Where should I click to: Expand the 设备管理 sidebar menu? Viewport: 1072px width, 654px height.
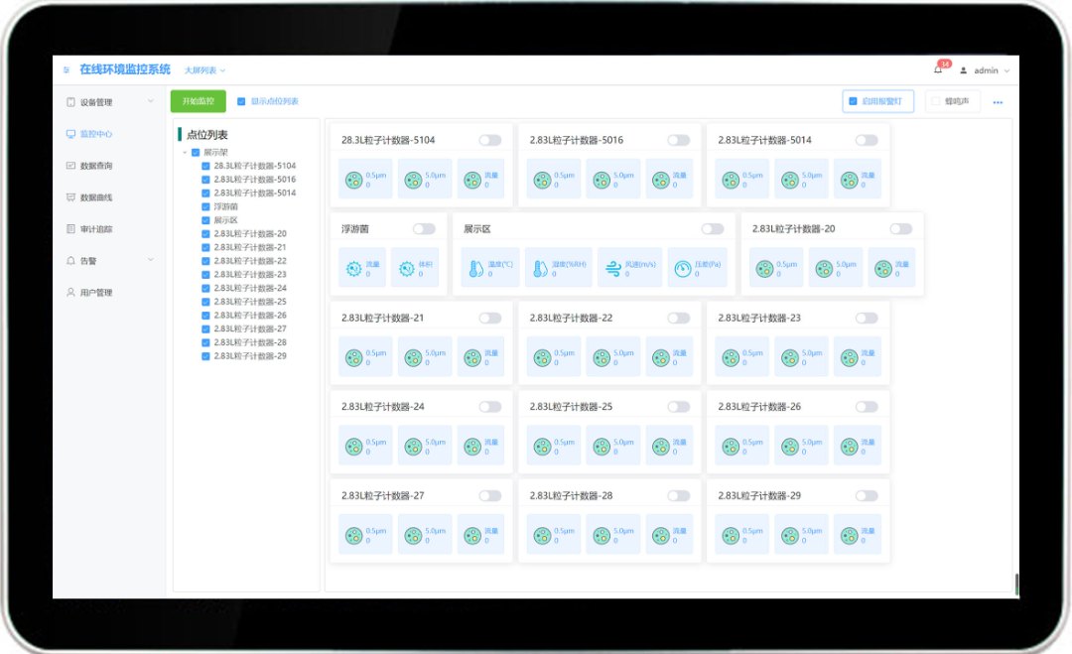click(109, 102)
